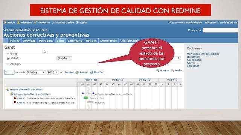The height and width of the screenshot is (135, 241).
Task: Click the Búsqueda search field
Action: tap(220, 30)
